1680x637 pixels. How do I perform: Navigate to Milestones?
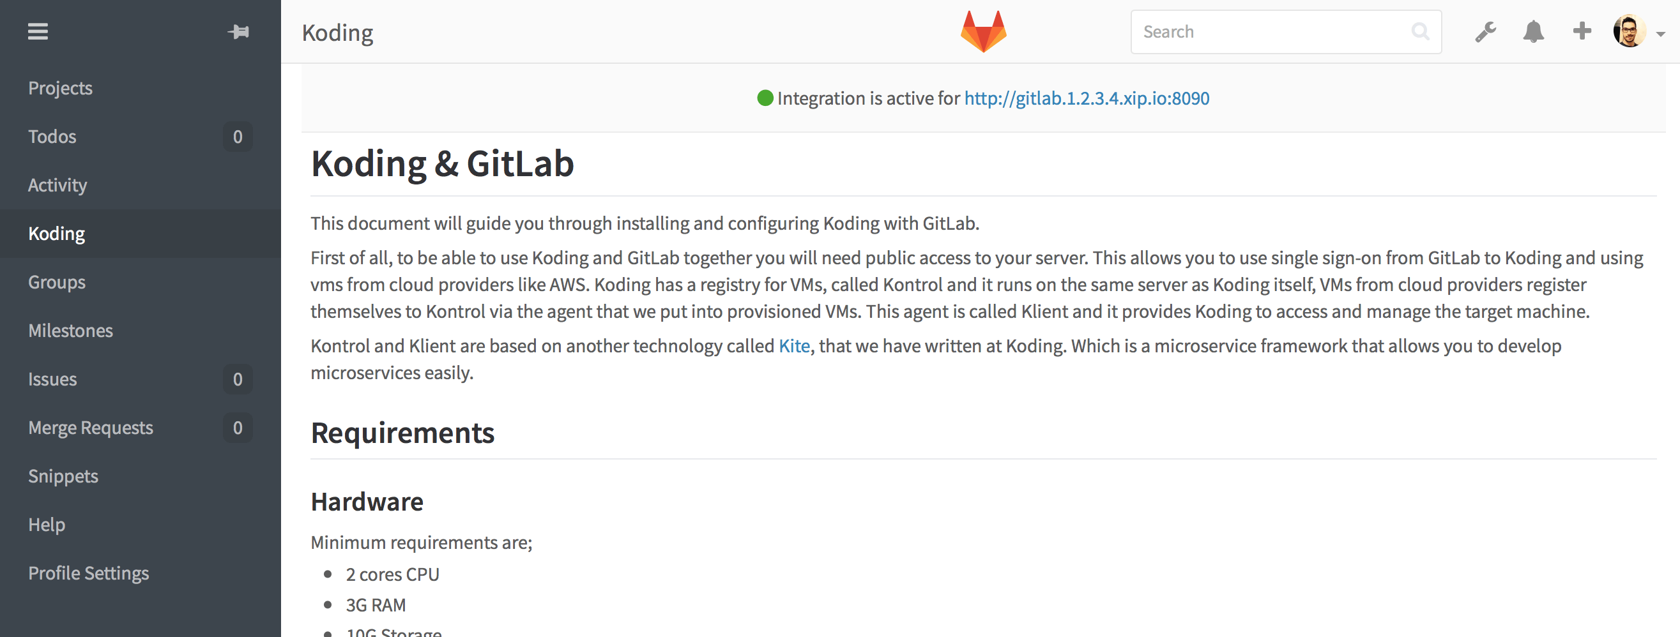click(70, 330)
